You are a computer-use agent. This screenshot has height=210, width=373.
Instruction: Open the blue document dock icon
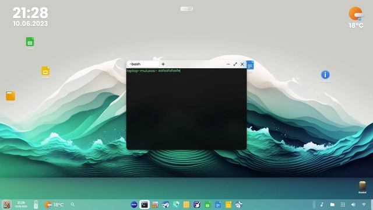point(218,205)
